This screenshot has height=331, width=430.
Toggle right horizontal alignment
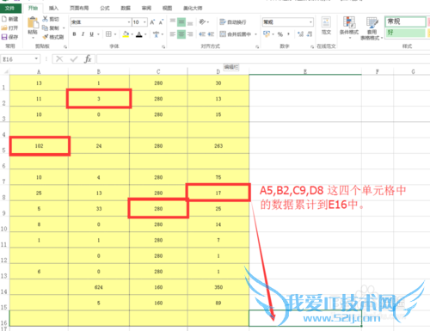190,34
